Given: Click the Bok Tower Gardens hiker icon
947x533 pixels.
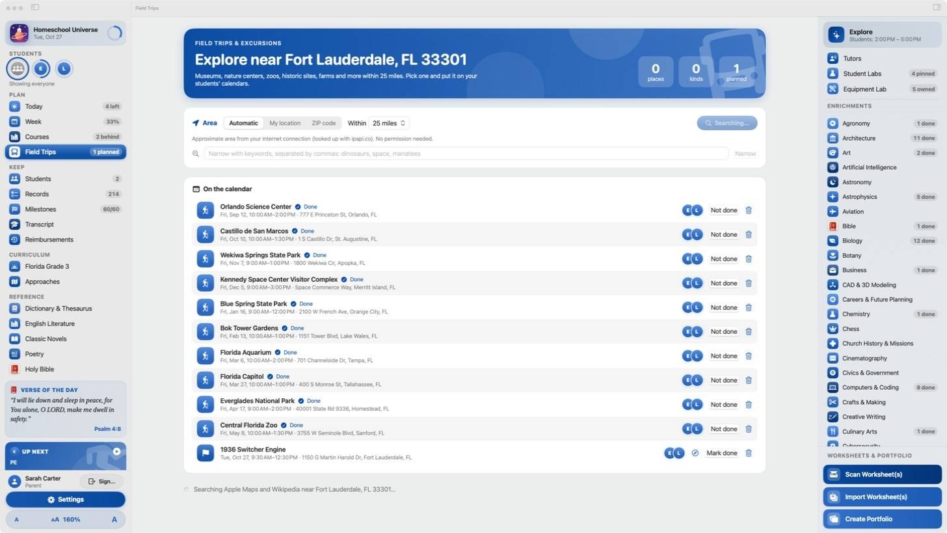Looking at the screenshot, I should coord(205,332).
